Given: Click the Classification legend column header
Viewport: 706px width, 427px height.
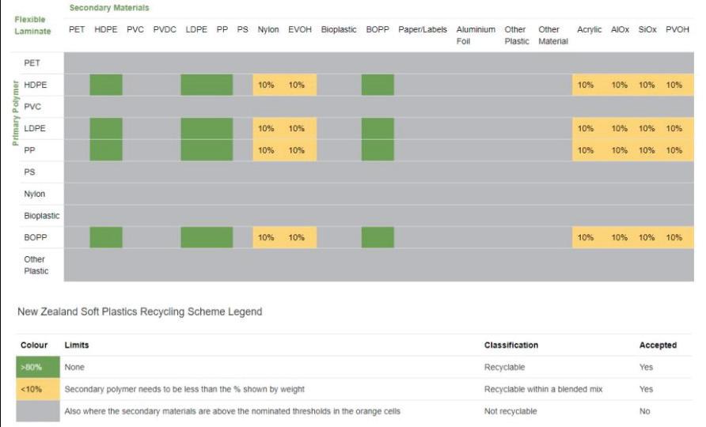Looking at the screenshot, I should [x=511, y=346].
